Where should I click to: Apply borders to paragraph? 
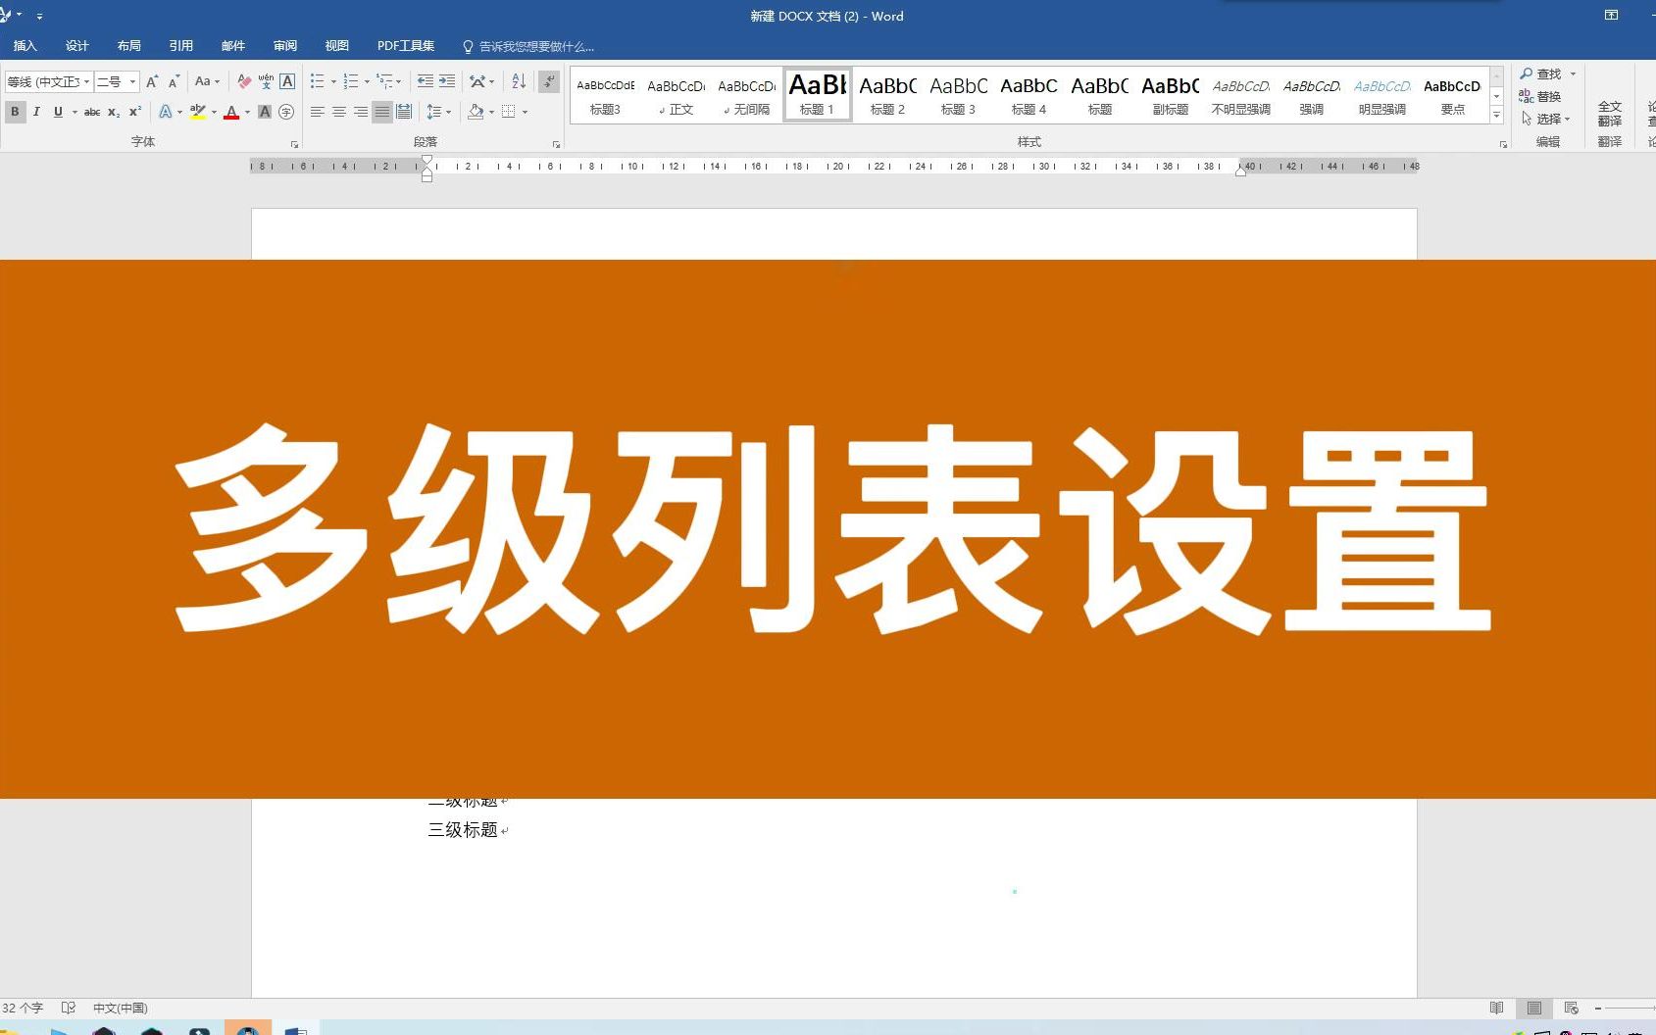[508, 112]
